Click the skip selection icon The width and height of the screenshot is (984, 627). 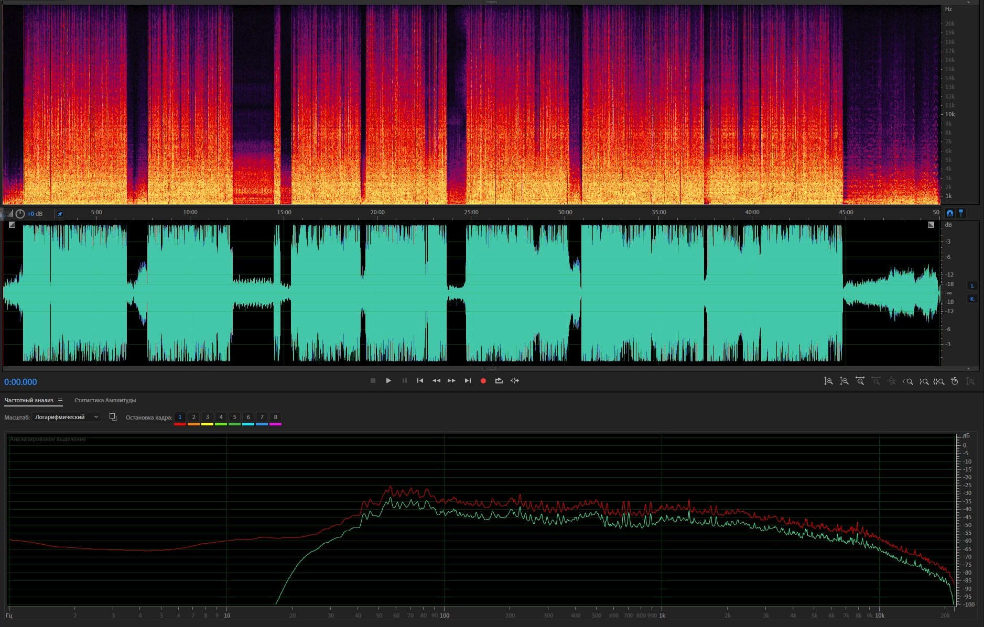point(515,381)
